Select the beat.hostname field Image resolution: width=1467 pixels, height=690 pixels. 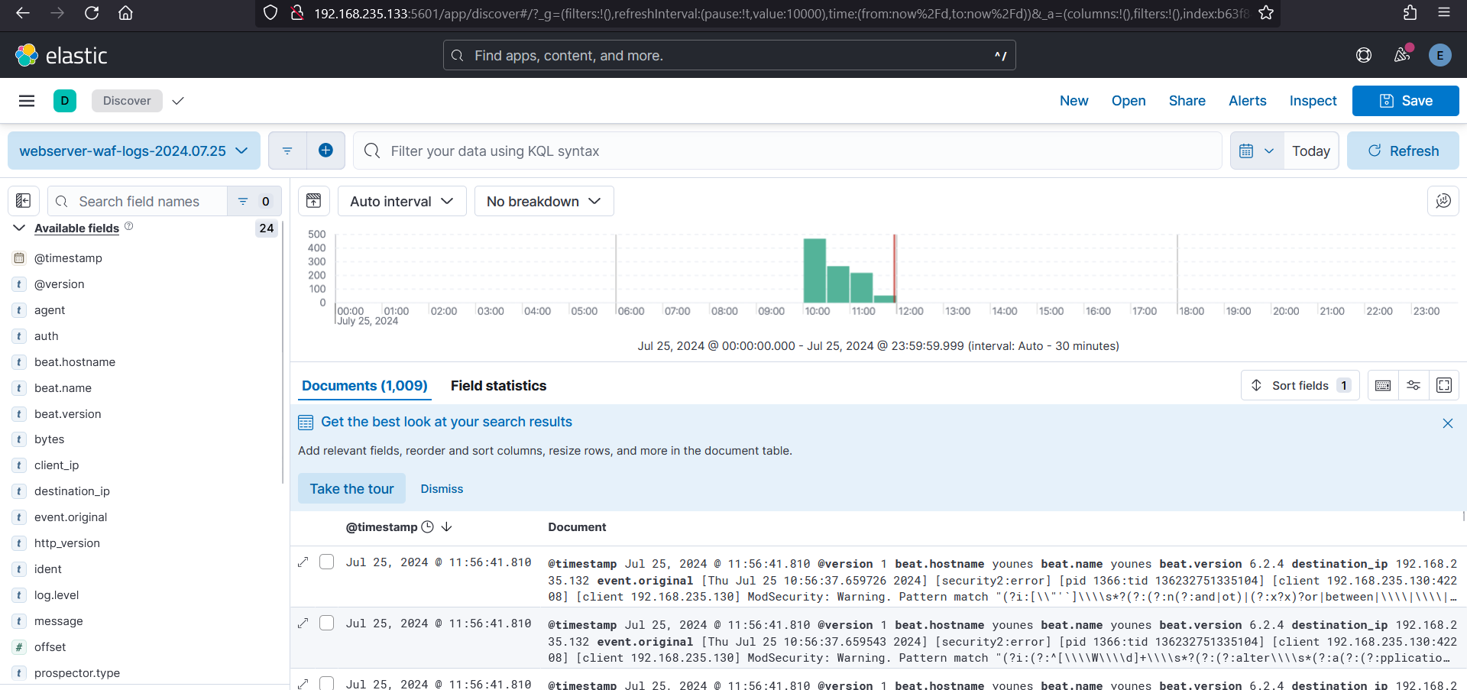(75, 361)
